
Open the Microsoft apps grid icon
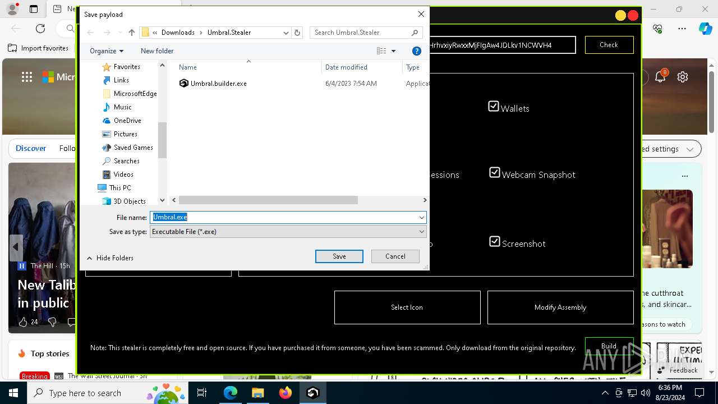pos(27,77)
